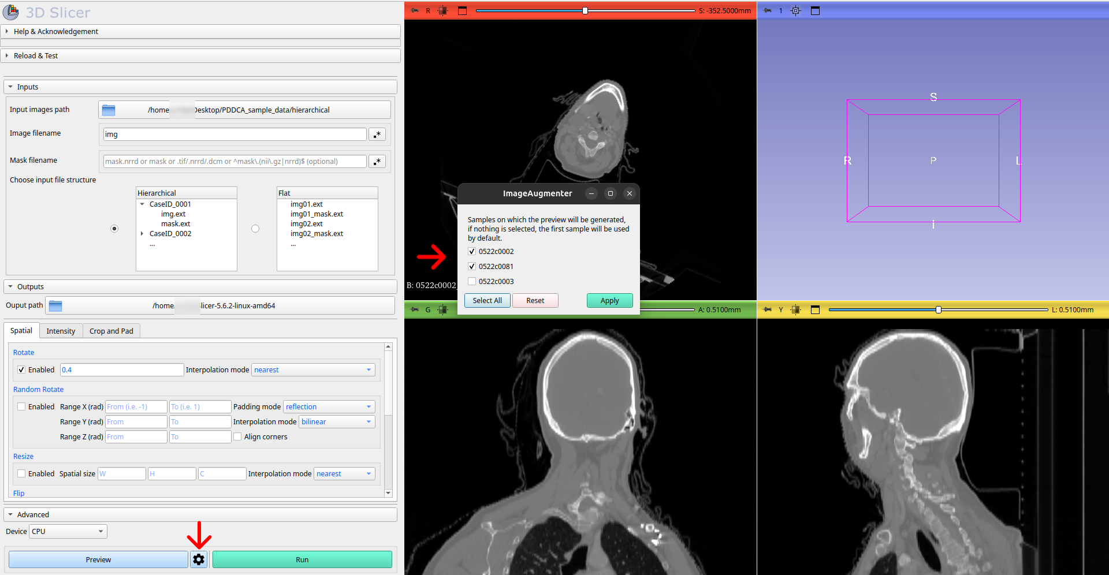Viewport: 1109px width, 575px height.
Task: Switch to the Spatial tab
Action: 21,331
